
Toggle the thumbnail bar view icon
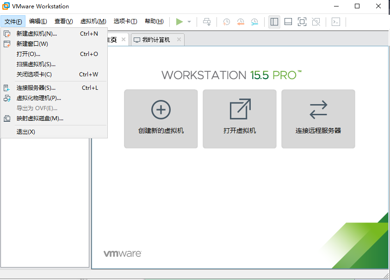coord(288,22)
